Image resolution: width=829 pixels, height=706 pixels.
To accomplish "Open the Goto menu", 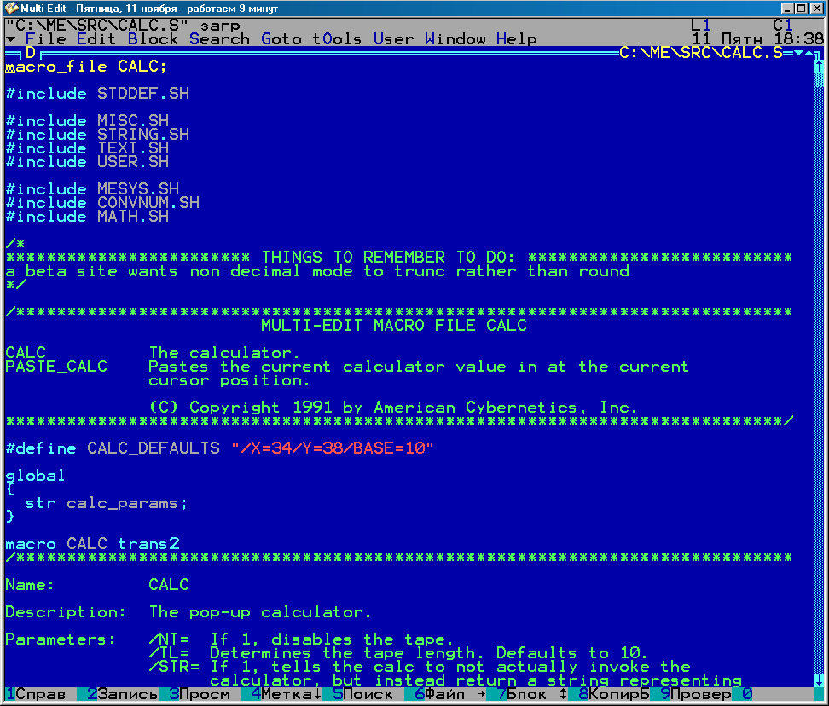I will click(x=281, y=39).
